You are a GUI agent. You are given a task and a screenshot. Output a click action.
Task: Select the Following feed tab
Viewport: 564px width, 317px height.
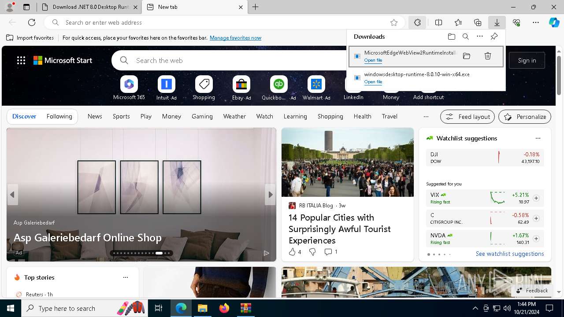coord(59,116)
